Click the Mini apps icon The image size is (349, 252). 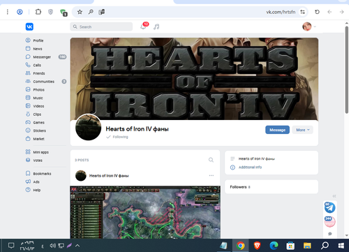pos(28,151)
